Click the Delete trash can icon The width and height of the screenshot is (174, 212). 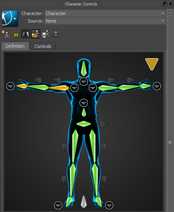pyautogui.click(x=56, y=34)
